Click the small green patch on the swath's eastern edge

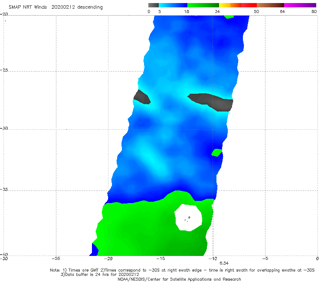[x=216, y=153]
